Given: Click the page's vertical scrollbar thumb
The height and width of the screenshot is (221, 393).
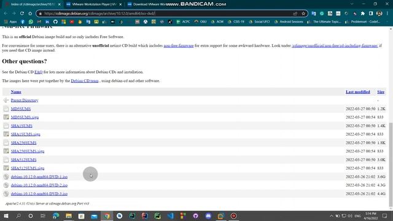Looking at the screenshot, I should coord(391,165).
